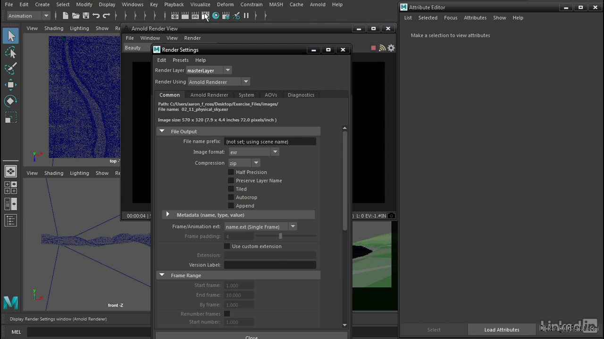Open the Hypershade window

(216, 16)
